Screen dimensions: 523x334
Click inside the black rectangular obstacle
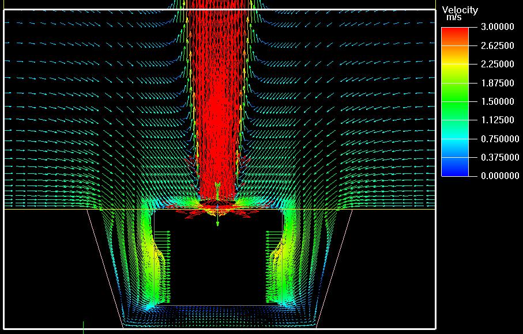coord(217,259)
